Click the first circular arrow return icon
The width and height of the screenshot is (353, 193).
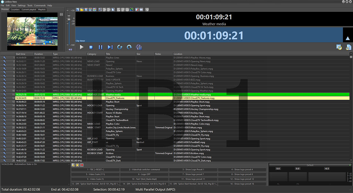point(120,47)
